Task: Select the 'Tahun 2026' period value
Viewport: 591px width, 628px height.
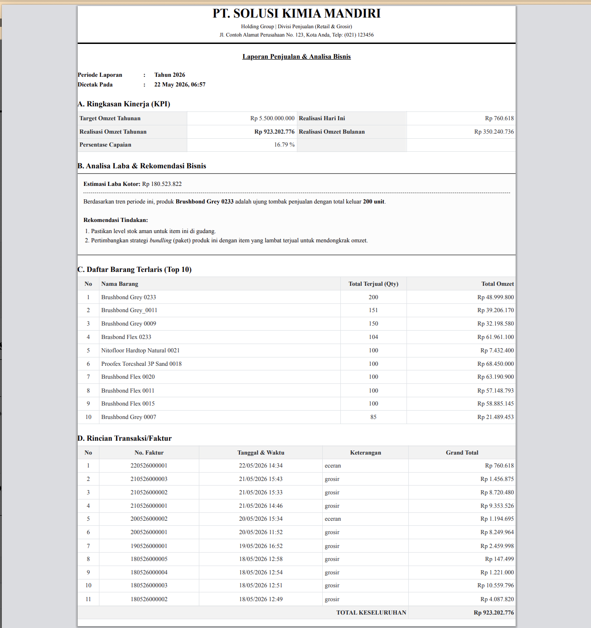Action: click(170, 75)
